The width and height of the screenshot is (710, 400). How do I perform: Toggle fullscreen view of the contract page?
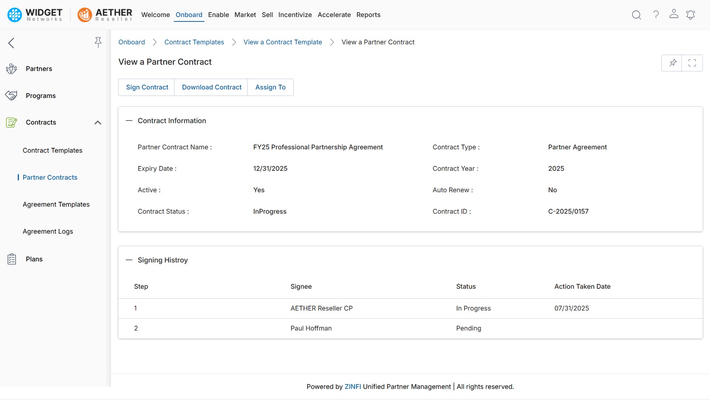tap(692, 63)
